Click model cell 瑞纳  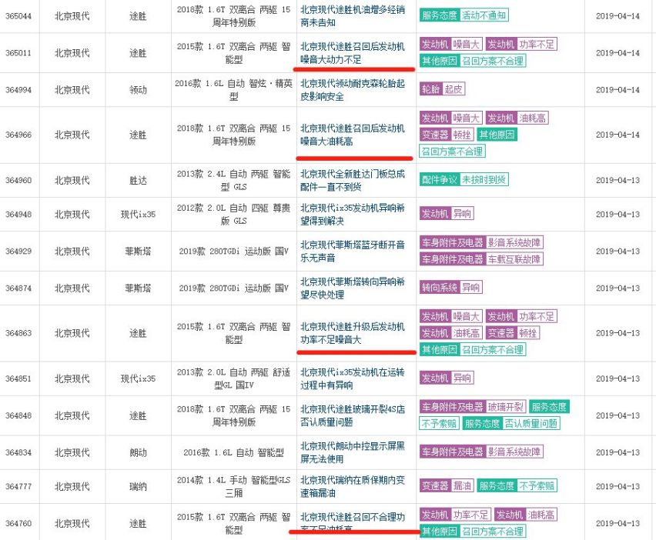138,486
